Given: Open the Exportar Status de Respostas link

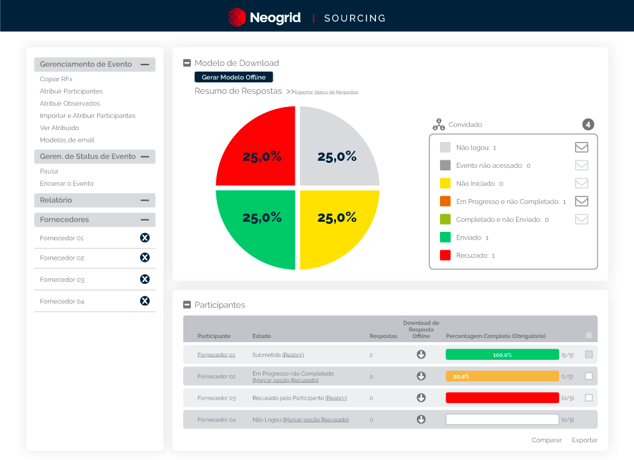Looking at the screenshot, I should click(327, 93).
